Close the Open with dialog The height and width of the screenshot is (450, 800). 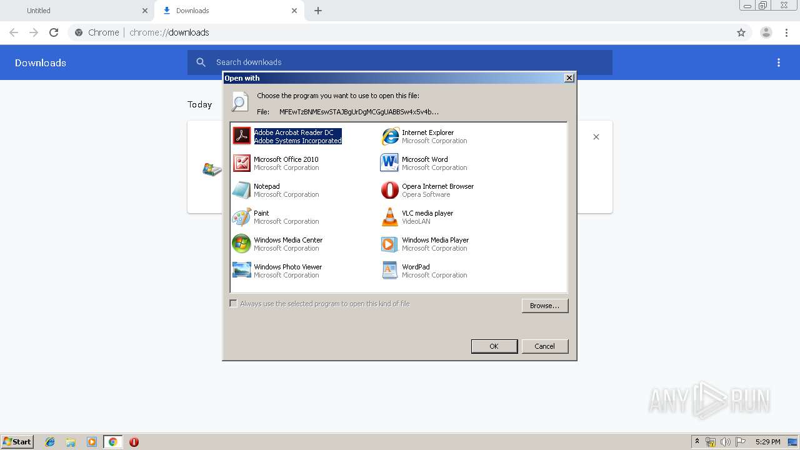(x=569, y=78)
